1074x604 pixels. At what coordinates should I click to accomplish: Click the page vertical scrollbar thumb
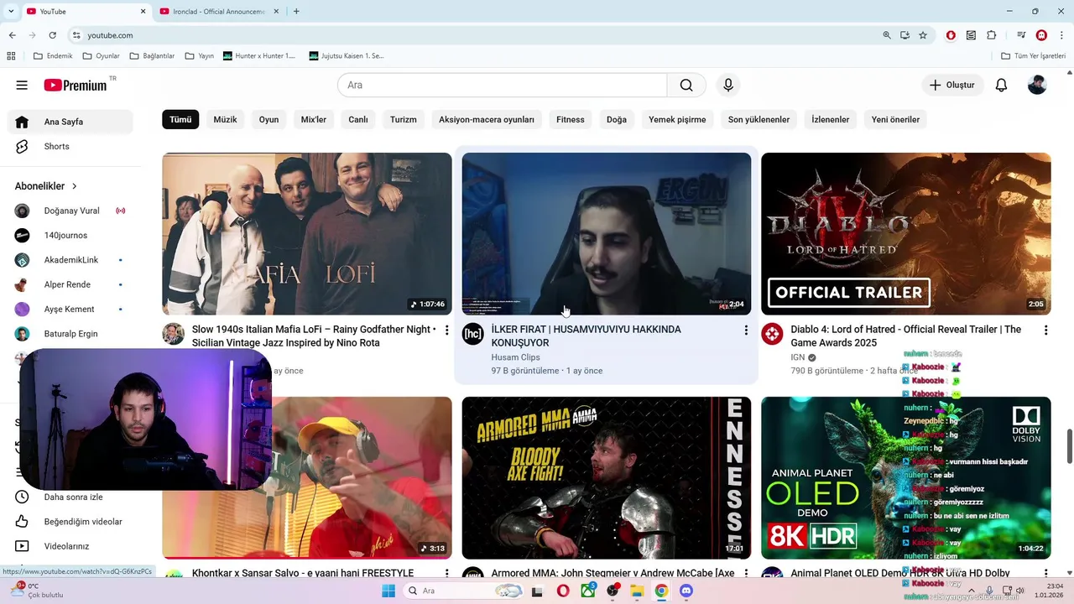tap(1069, 445)
